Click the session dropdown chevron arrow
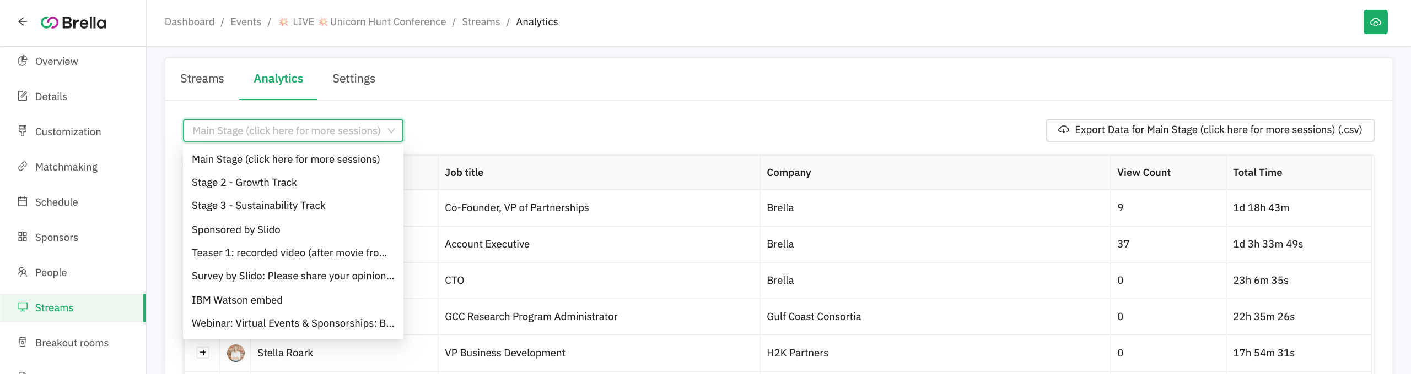The image size is (1411, 374). [391, 130]
